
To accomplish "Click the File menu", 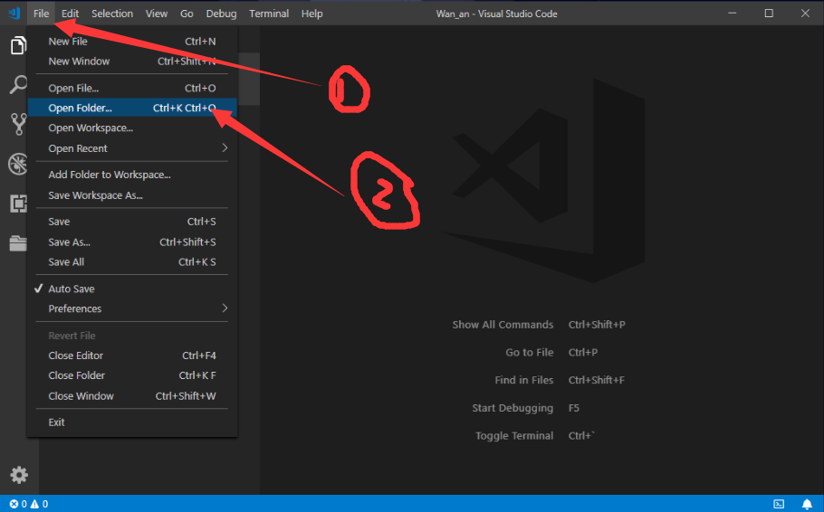I will tap(41, 14).
